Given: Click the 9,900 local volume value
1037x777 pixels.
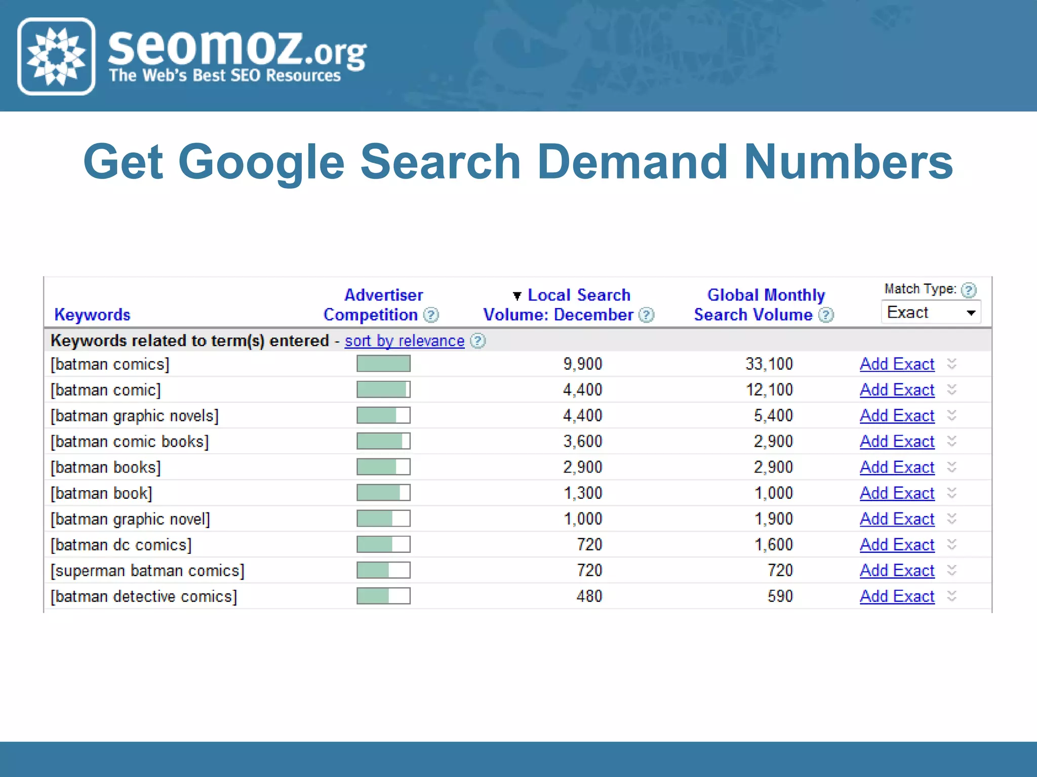Looking at the screenshot, I should click(583, 364).
